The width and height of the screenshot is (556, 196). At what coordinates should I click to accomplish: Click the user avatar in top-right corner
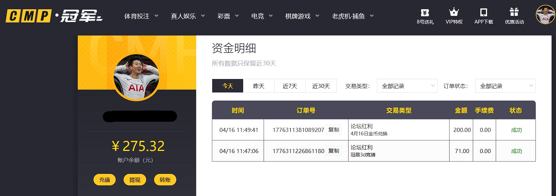(545, 15)
